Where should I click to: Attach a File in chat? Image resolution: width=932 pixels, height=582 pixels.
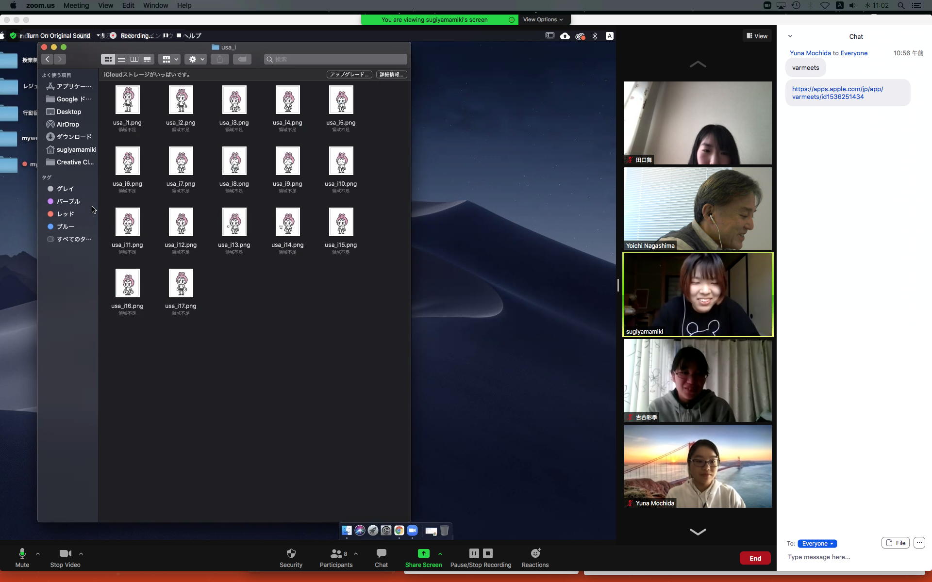pyautogui.click(x=895, y=543)
